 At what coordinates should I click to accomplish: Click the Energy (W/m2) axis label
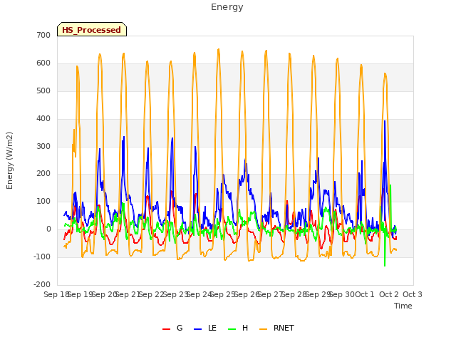pos(9,160)
